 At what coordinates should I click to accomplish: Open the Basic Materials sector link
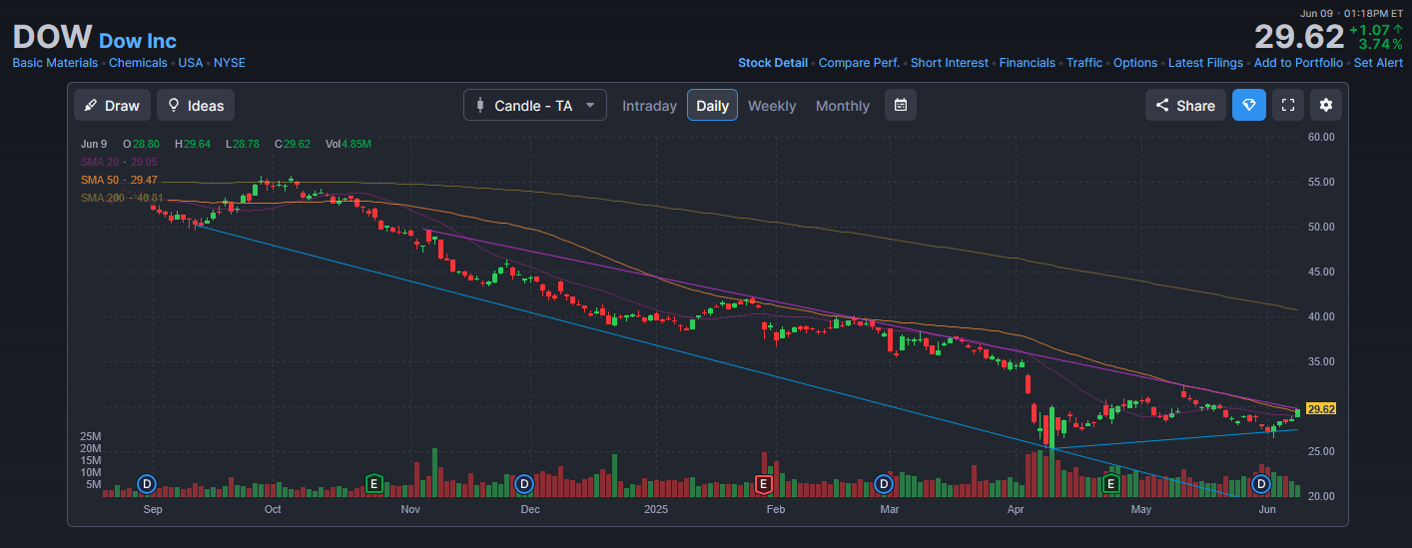pos(55,63)
